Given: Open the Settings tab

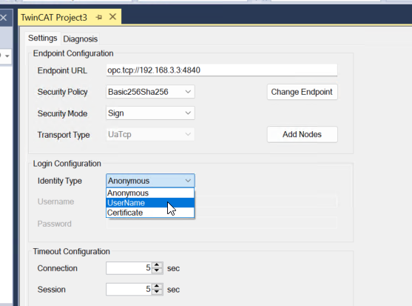Looking at the screenshot, I should (x=43, y=38).
